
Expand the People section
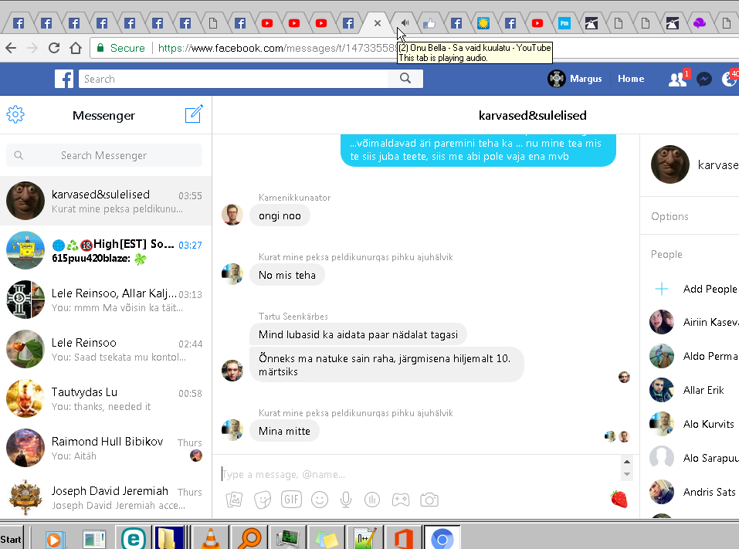[x=666, y=254]
